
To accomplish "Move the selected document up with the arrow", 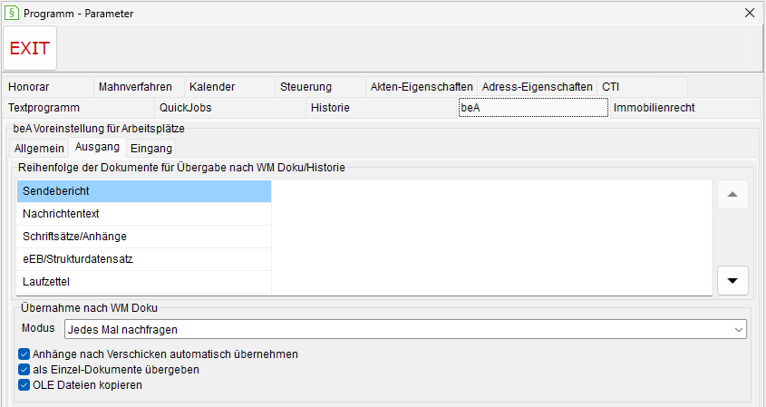I will [x=732, y=195].
